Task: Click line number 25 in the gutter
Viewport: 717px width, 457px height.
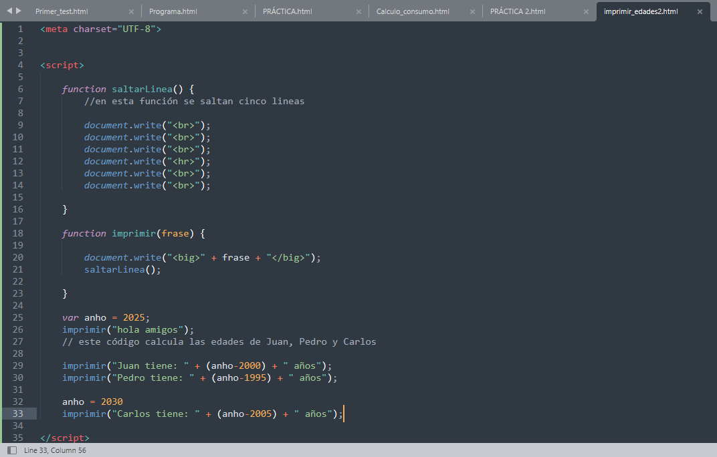Action: [18, 317]
